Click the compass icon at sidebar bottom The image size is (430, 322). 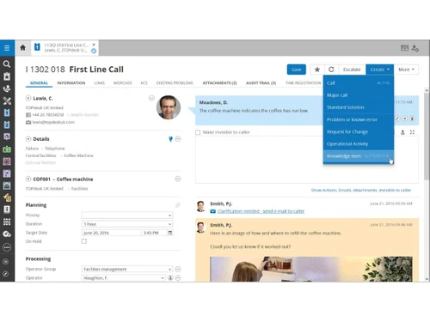click(5, 274)
